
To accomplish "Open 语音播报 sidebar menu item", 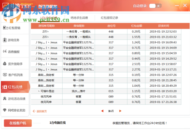I will click(x=15, y=52).
